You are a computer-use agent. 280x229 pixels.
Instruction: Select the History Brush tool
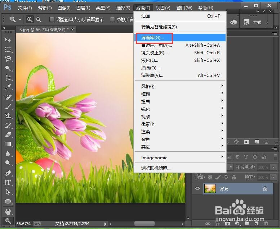click(x=8, y=125)
